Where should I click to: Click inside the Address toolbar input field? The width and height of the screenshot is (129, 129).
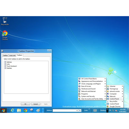click(x=64, y=110)
